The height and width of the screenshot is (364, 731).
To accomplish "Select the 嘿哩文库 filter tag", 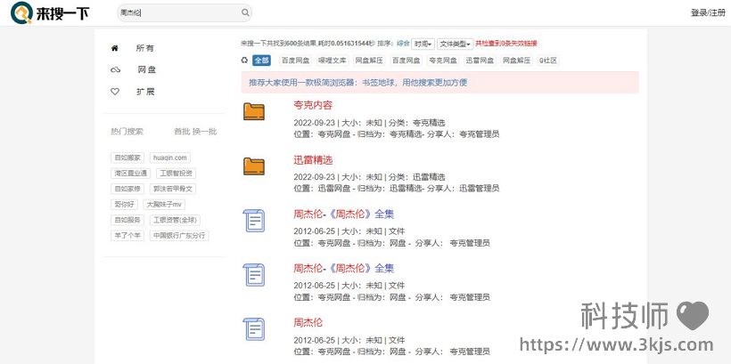I will point(333,60).
